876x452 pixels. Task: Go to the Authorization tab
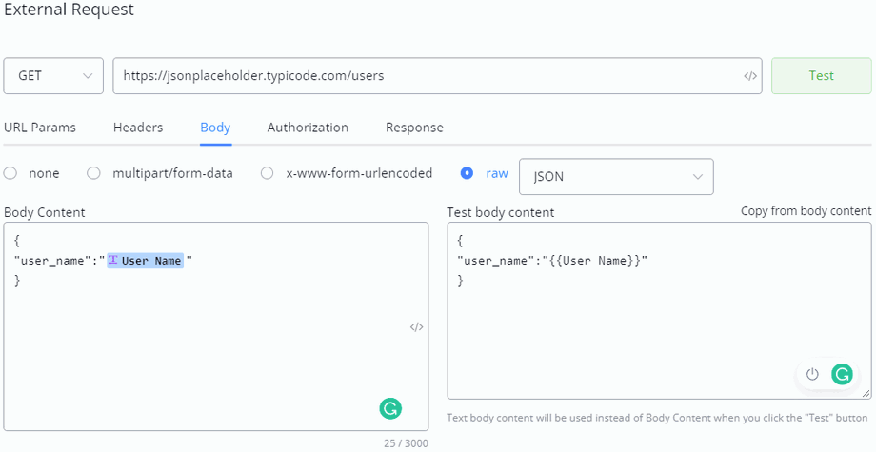pos(308,128)
